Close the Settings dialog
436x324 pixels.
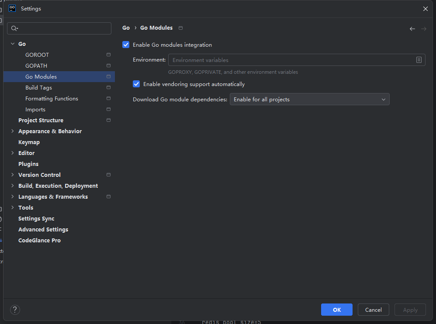[x=425, y=9]
